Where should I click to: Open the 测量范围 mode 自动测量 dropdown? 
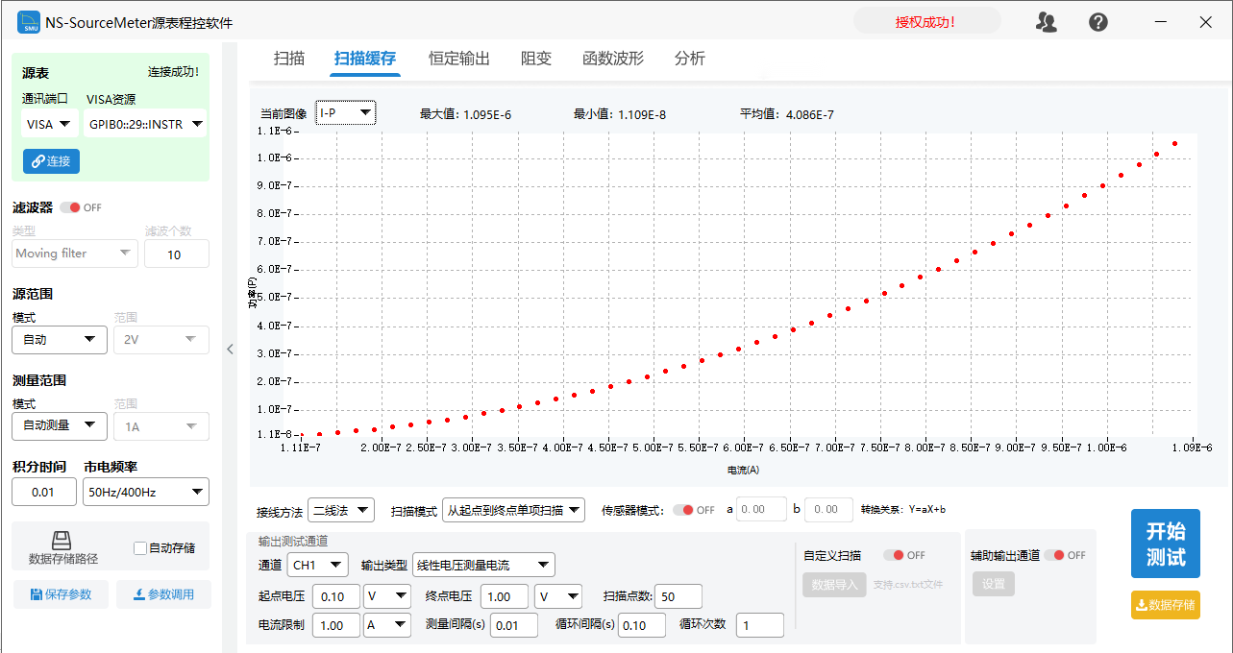point(59,425)
